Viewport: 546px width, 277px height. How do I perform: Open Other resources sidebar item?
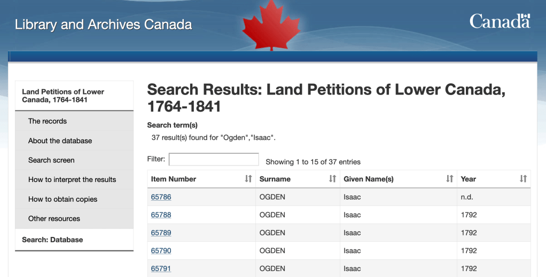tap(54, 218)
